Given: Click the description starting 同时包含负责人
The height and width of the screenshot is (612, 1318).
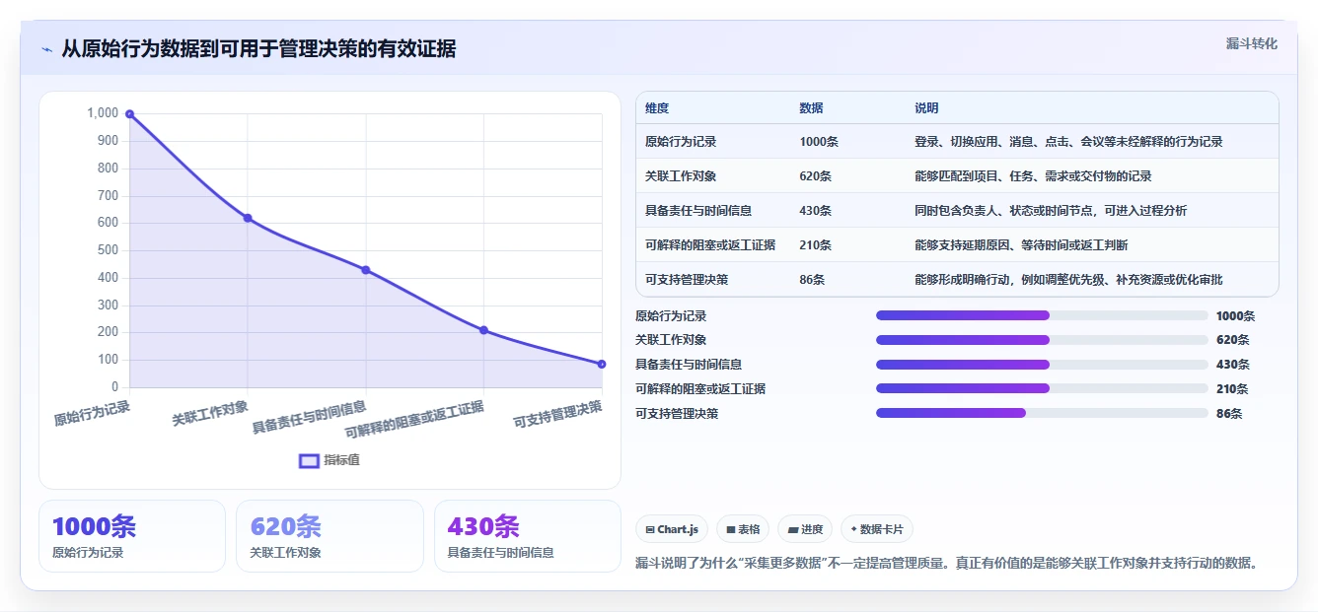Looking at the screenshot, I should click(x=1051, y=211).
